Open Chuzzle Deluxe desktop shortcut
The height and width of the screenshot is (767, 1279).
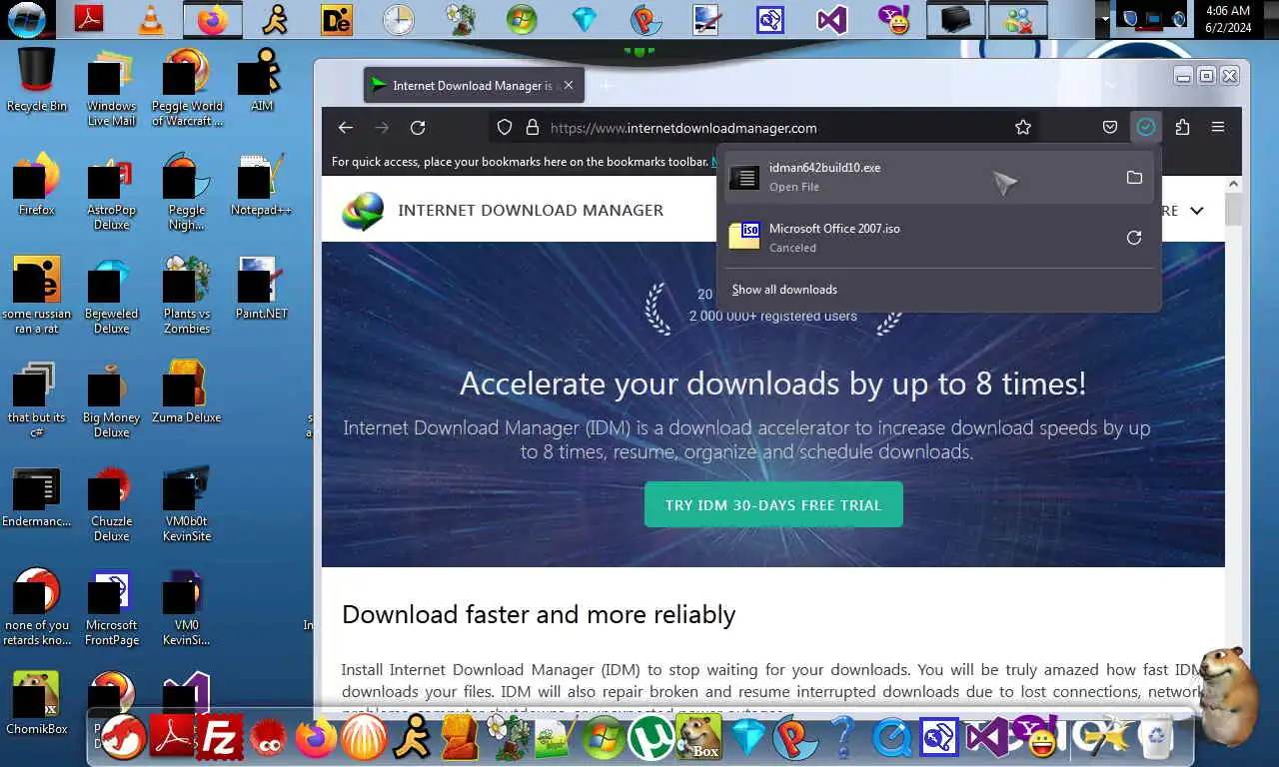click(x=111, y=502)
